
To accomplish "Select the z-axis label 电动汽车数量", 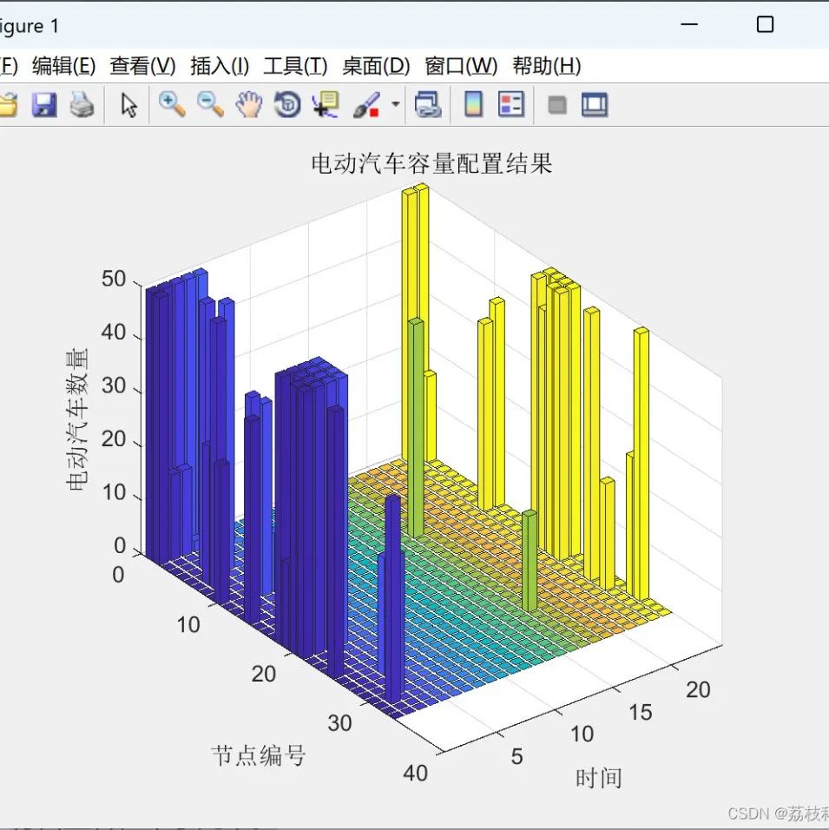I will pyautogui.click(x=77, y=419).
